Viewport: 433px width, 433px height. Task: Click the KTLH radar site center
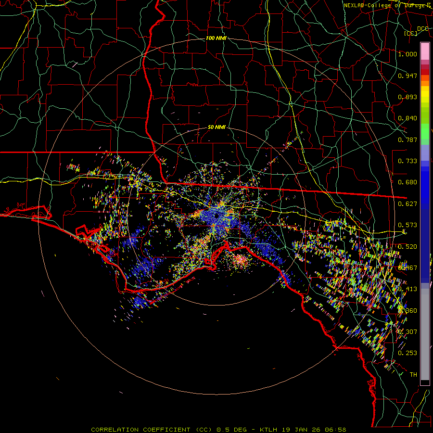[x=216, y=215]
